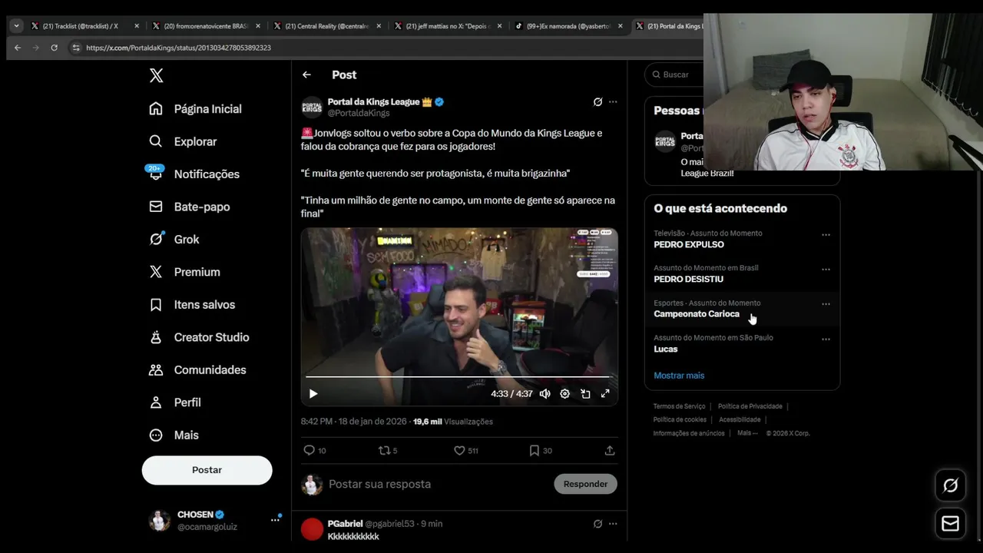Viewport: 983px width, 553px height.
Task: Toggle picture-in-picture on the video
Action: (x=585, y=393)
